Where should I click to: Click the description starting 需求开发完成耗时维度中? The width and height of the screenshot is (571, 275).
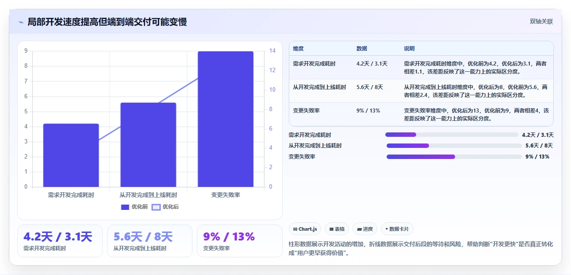(x=476, y=68)
